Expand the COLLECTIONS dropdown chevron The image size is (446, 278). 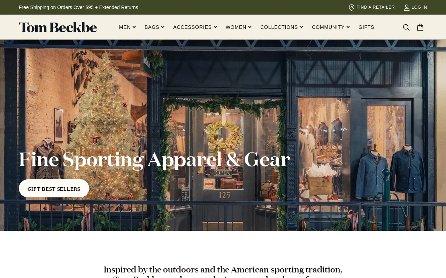coord(301,27)
